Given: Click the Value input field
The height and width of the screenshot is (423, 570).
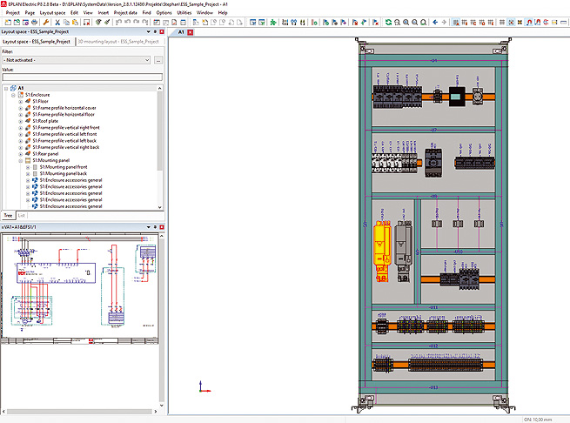Looking at the screenshot, I should click(82, 77).
